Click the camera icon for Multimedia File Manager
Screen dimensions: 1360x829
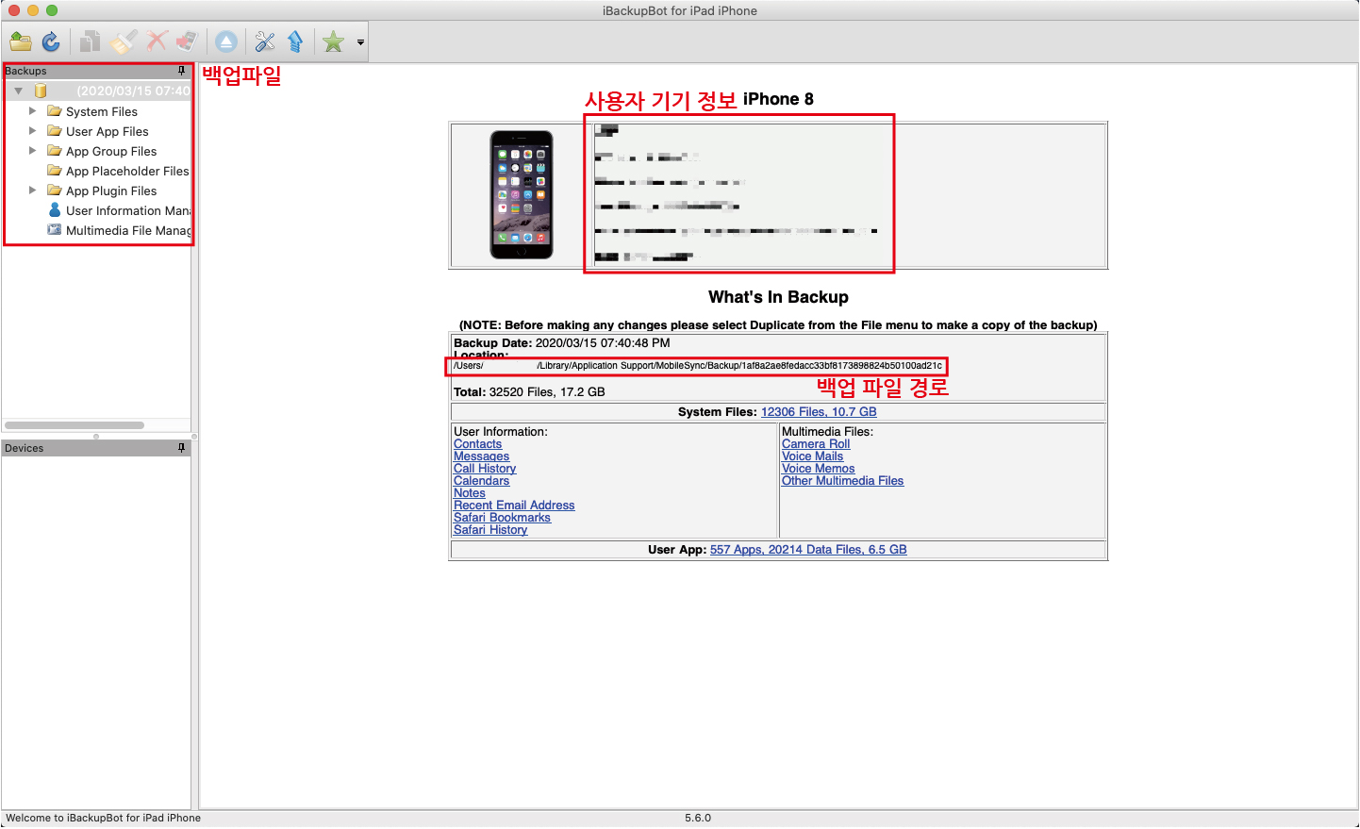55,230
